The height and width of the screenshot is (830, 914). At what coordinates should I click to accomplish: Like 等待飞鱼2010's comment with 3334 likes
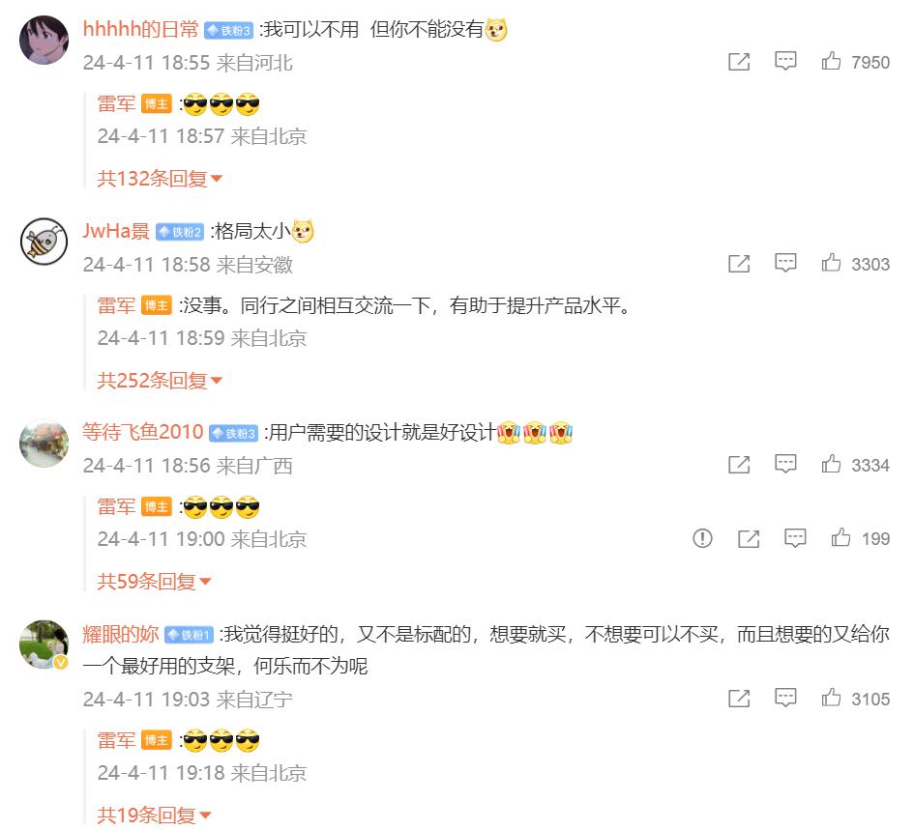pos(831,464)
